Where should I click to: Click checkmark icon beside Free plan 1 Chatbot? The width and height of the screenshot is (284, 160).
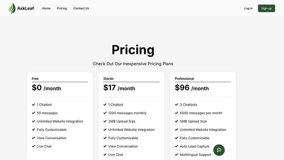(33, 104)
